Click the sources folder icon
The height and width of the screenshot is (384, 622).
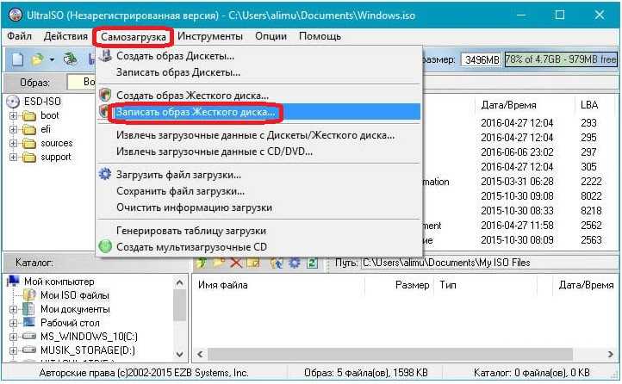29,143
